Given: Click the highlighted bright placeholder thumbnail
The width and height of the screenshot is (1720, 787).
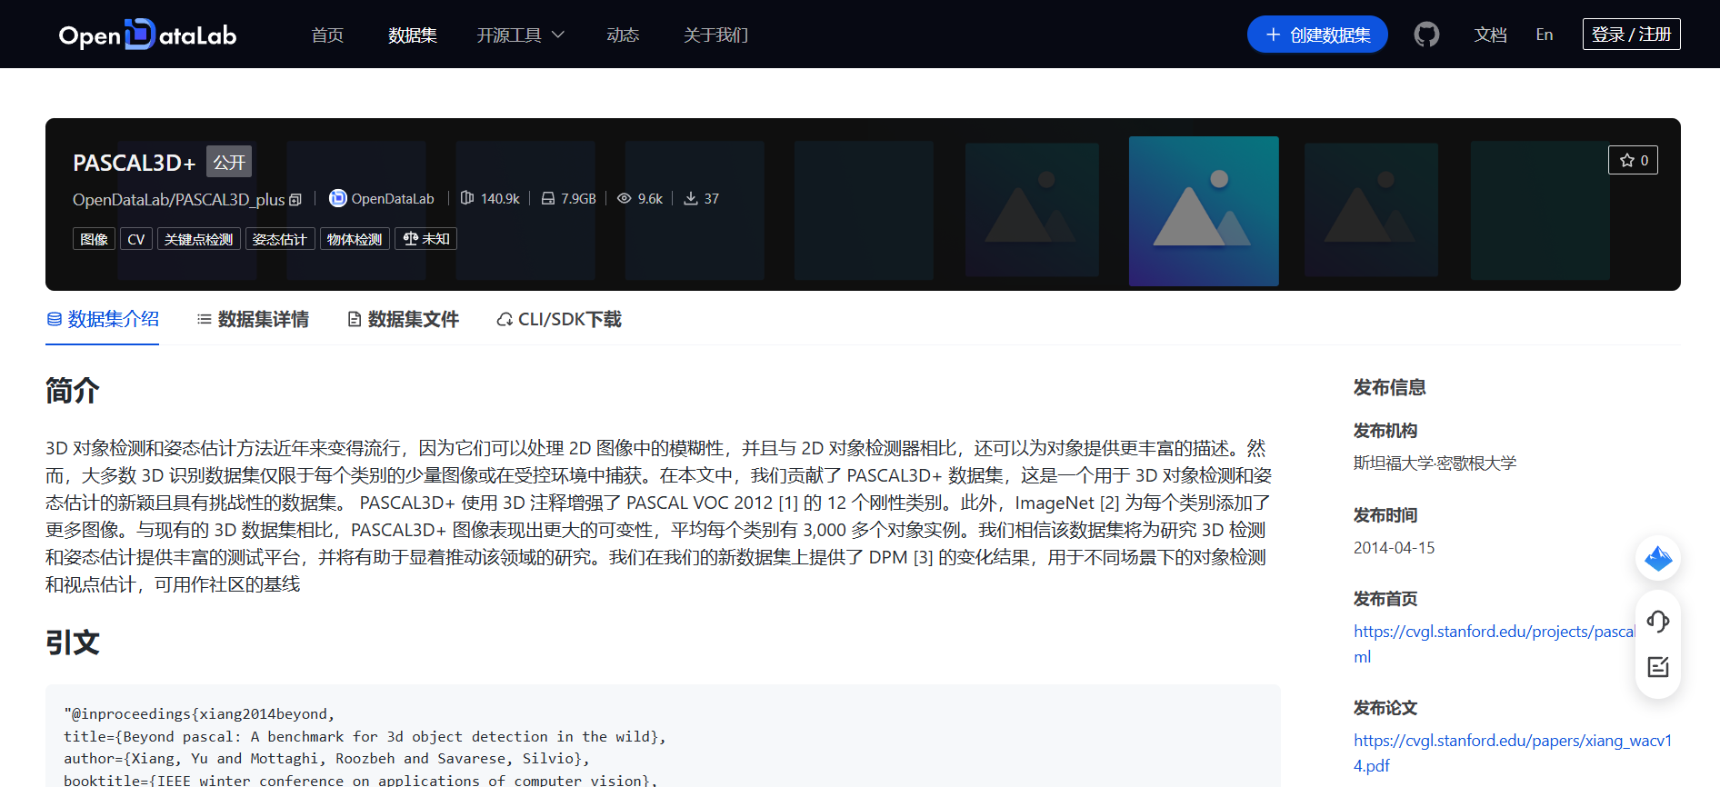Looking at the screenshot, I should [1204, 211].
